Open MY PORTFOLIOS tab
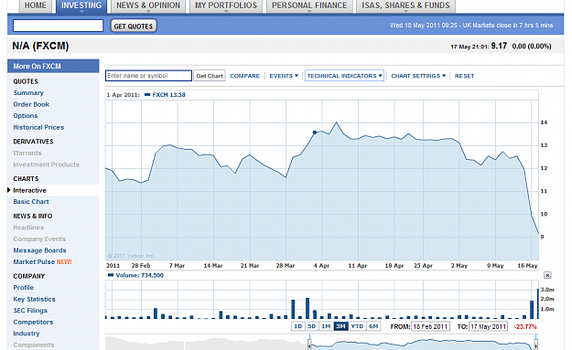Image resolution: width=572 pixels, height=350 pixels. pyautogui.click(x=226, y=5)
